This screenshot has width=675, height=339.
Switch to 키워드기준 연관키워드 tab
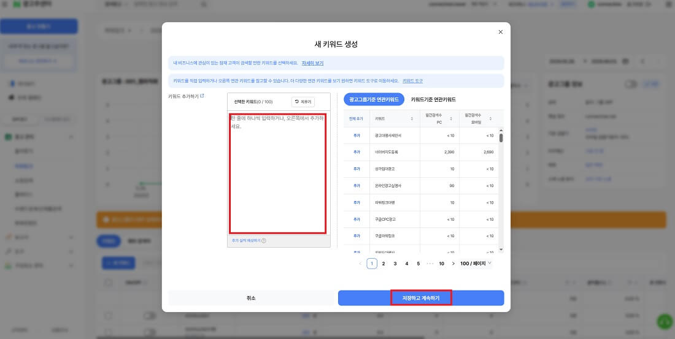coord(433,99)
